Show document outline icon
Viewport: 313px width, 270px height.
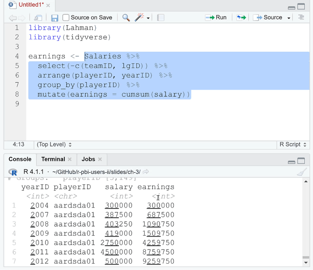301,17
